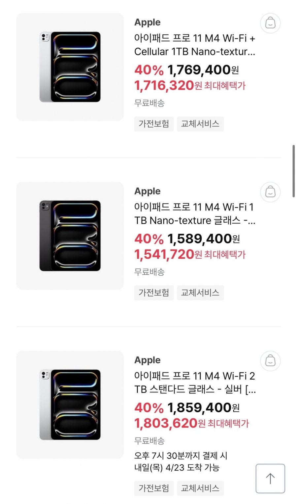This screenshot has height=504, width=297.
Task: Open the Wi-Fi 2TB 스탠다드 글래스 product title
Action: (x=195, y=383)
